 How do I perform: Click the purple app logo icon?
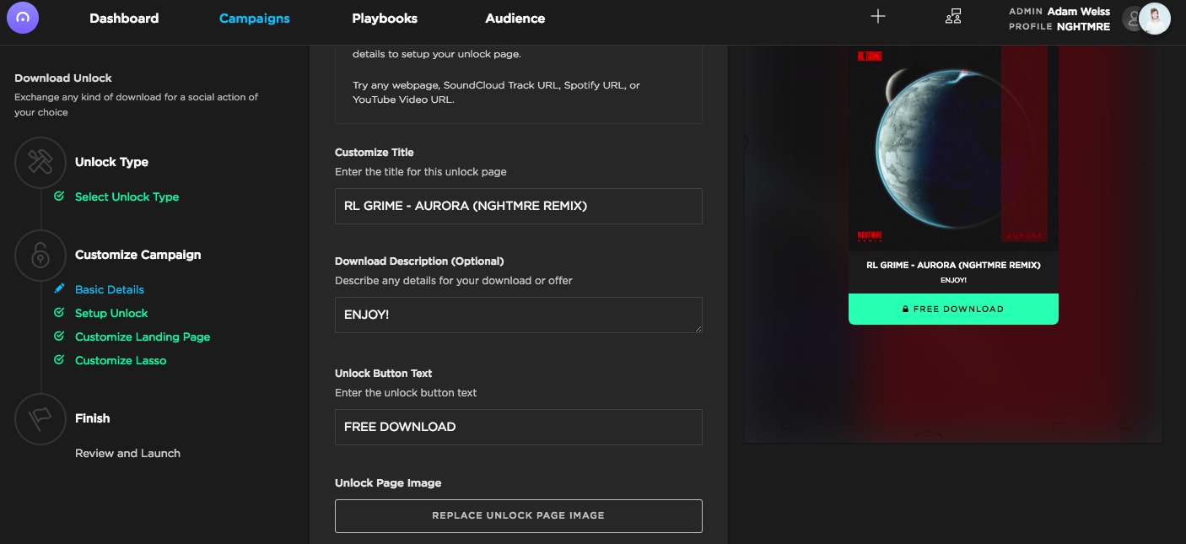[23, 18]
